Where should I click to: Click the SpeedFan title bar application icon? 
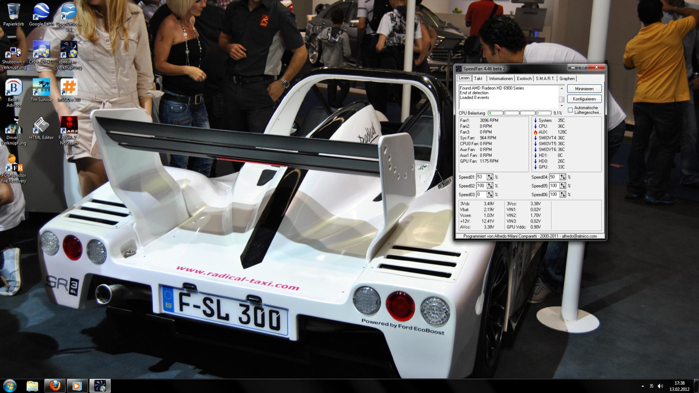point(459,68)
